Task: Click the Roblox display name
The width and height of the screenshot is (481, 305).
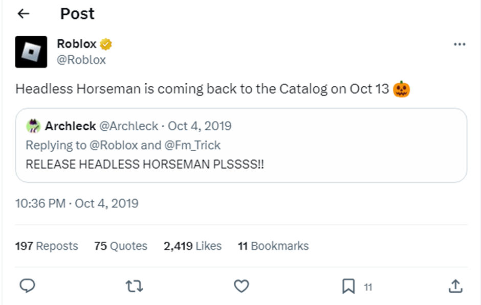Action: pyautogui.click(x=76, y=44)
